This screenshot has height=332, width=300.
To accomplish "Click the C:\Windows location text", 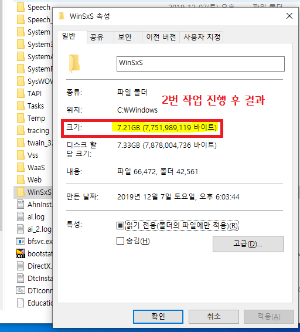I will point(137,110).
